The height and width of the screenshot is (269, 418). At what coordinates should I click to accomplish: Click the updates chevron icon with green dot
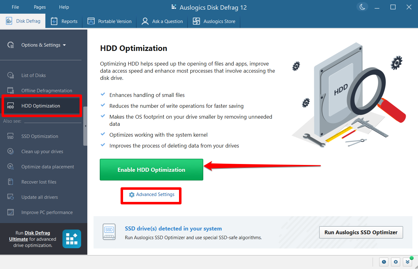[407, 262]
